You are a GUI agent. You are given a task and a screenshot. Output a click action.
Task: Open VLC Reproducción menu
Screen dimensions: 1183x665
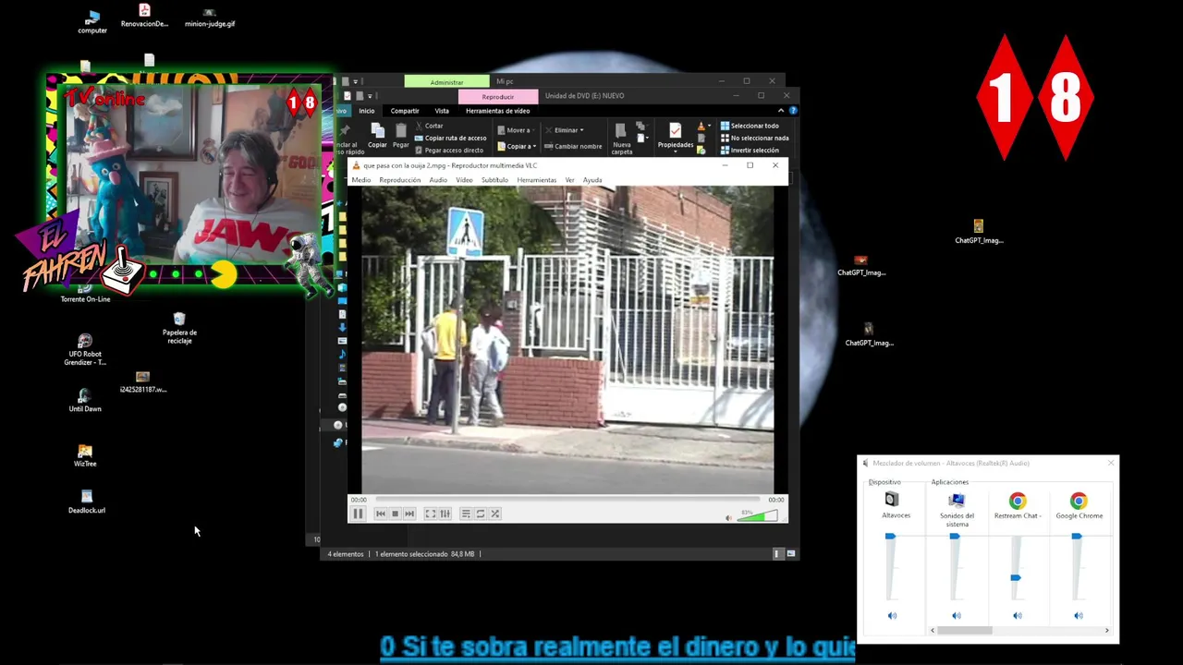[399, 180]
